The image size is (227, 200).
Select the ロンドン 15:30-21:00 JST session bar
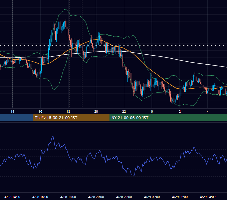click(71, 118)
